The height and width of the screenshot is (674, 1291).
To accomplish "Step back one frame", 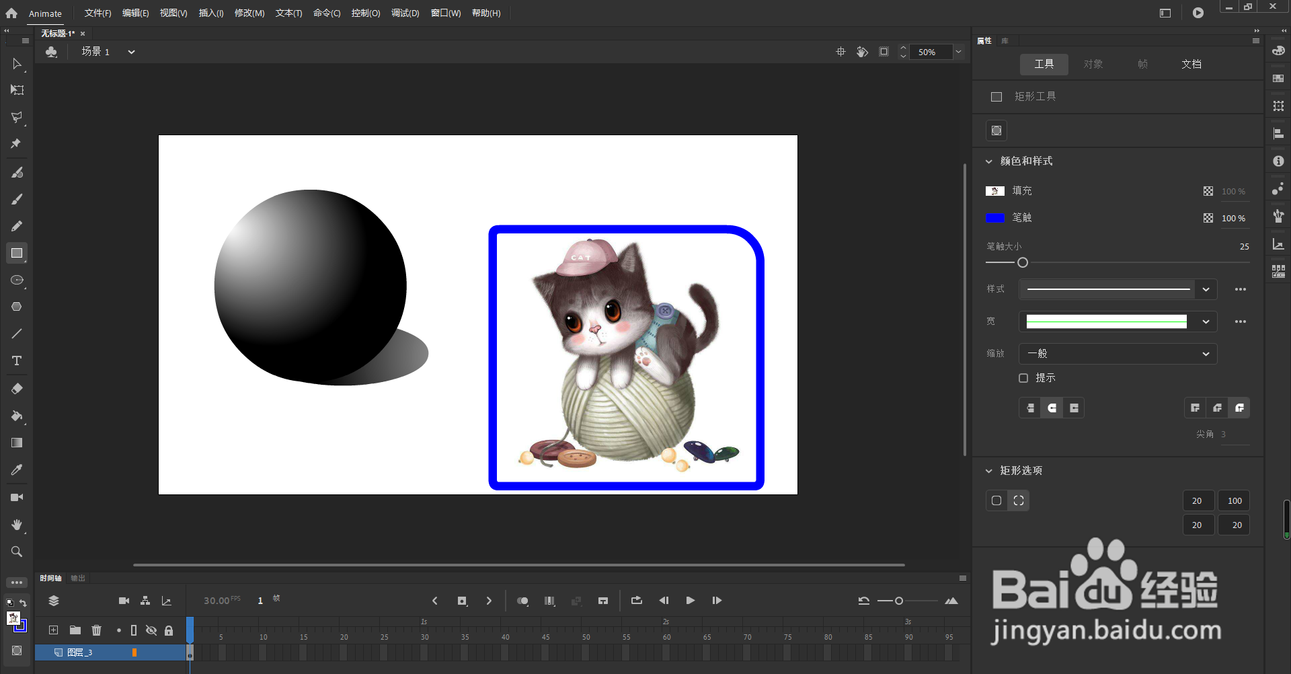I will (664, 601).
